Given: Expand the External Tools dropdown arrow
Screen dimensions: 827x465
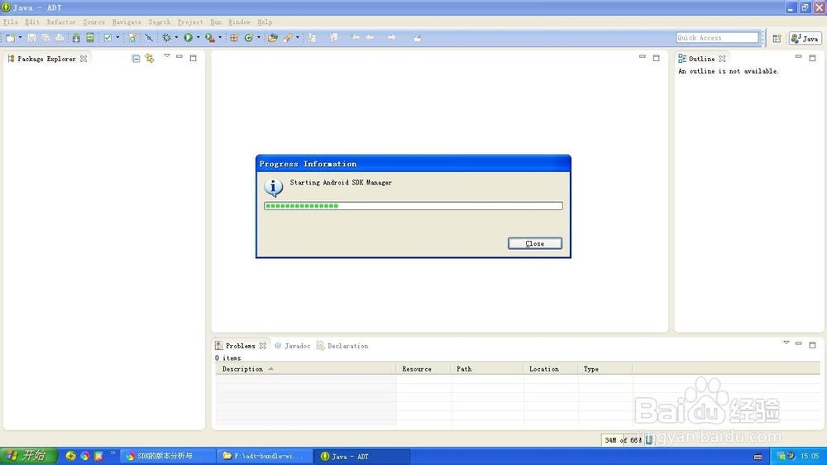Looking at the screenshot, I should click(x=220, y=37).
